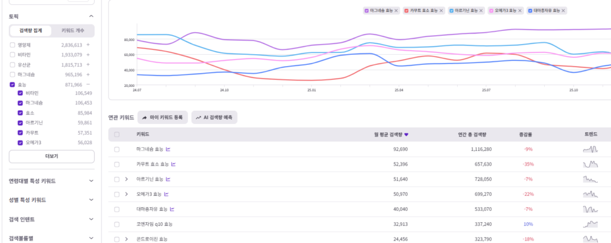Viewport: 611px width, 243px height.
Task: Click plus icon next to 유산균 topic
Action: 88,64
